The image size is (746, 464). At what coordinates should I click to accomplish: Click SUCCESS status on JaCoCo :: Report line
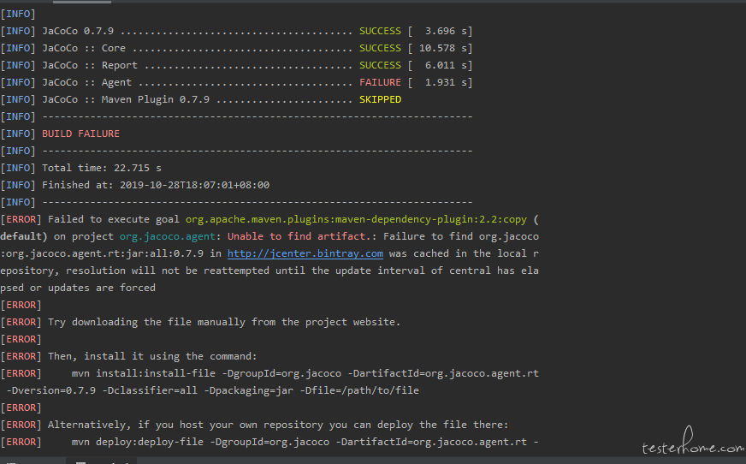[x=380, y=65]
